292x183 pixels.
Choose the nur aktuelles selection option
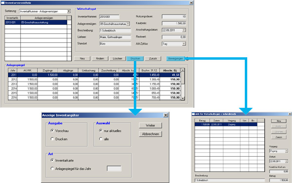[101, 131]
